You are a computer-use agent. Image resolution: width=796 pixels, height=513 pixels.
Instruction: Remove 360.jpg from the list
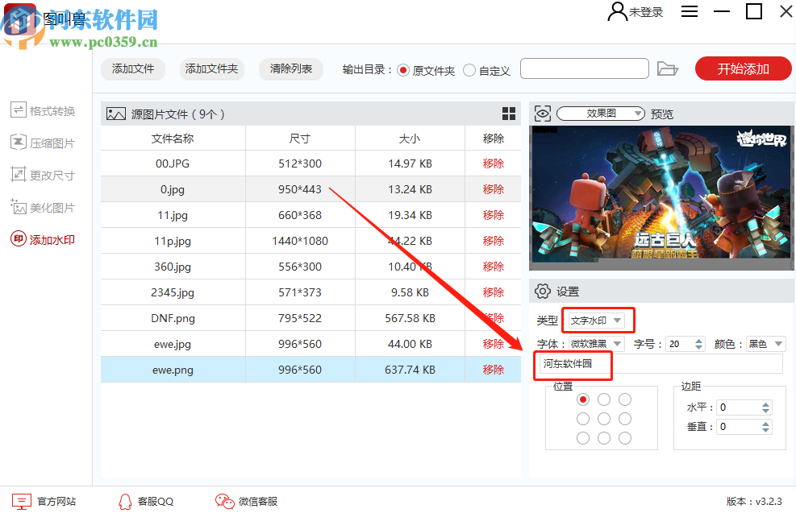pyautogui.click(x=493, y=267)
